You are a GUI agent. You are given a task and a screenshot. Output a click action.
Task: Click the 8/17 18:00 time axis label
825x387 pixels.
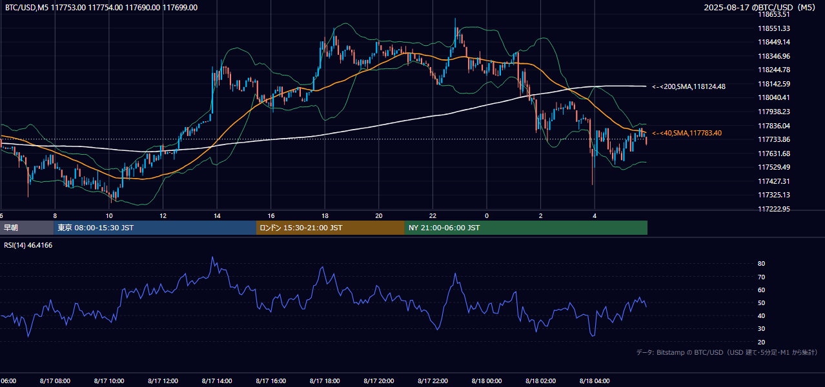tap(325, 381)
